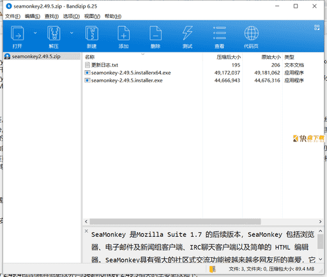Click the Delete (删除) toolbar icon
Image resolution: width=327 pixels, height=277 pixels.
point(156,33)
